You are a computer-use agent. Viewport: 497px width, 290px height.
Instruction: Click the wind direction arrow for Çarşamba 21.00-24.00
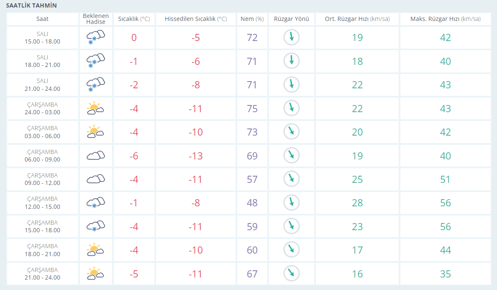tap(292, 274)
